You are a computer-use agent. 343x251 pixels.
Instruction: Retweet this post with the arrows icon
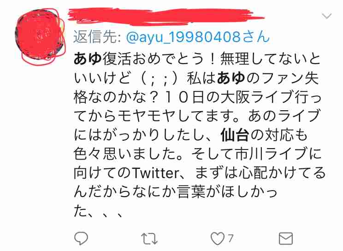pos(149,239)
